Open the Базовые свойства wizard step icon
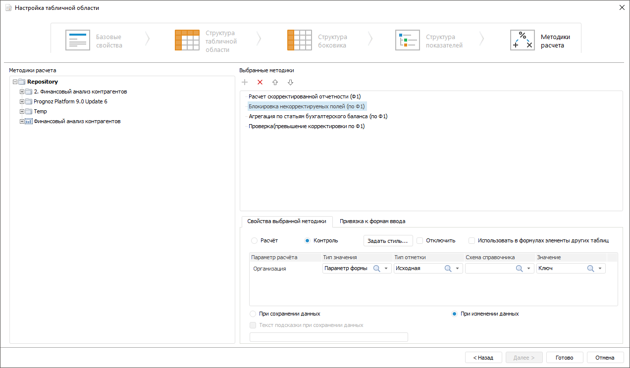The width and height of the screenshot is (630, 368). [78, 40]
